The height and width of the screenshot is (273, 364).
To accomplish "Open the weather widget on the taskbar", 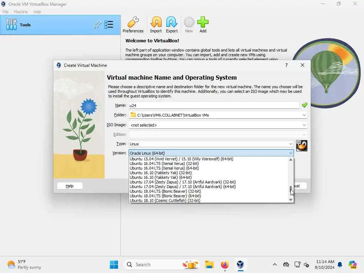I will click(24, 264).
